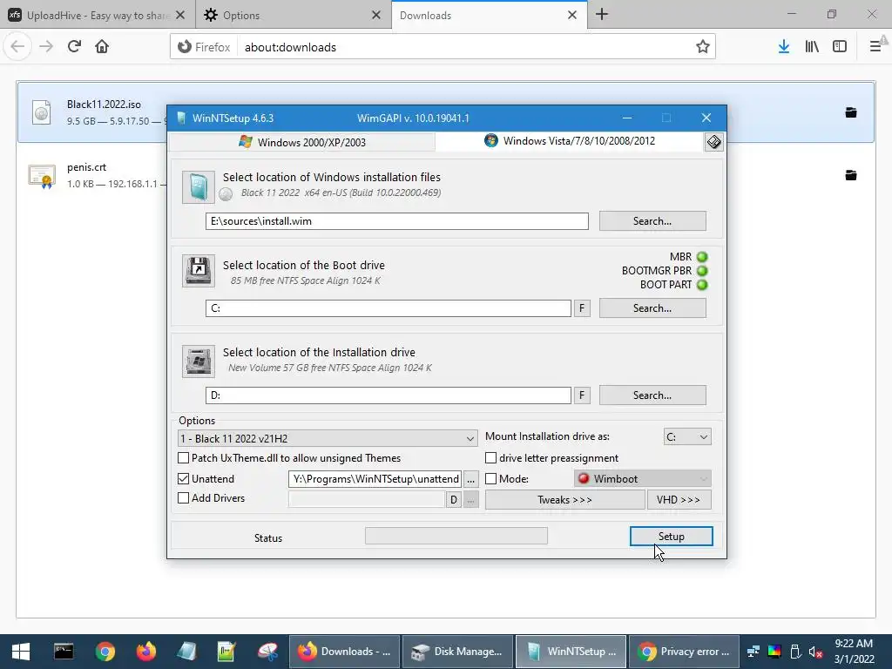Image resolution: width=892 pixels, height=669 pixels.
Task: Switch to Options browser tab
Action: click(294, 15)
